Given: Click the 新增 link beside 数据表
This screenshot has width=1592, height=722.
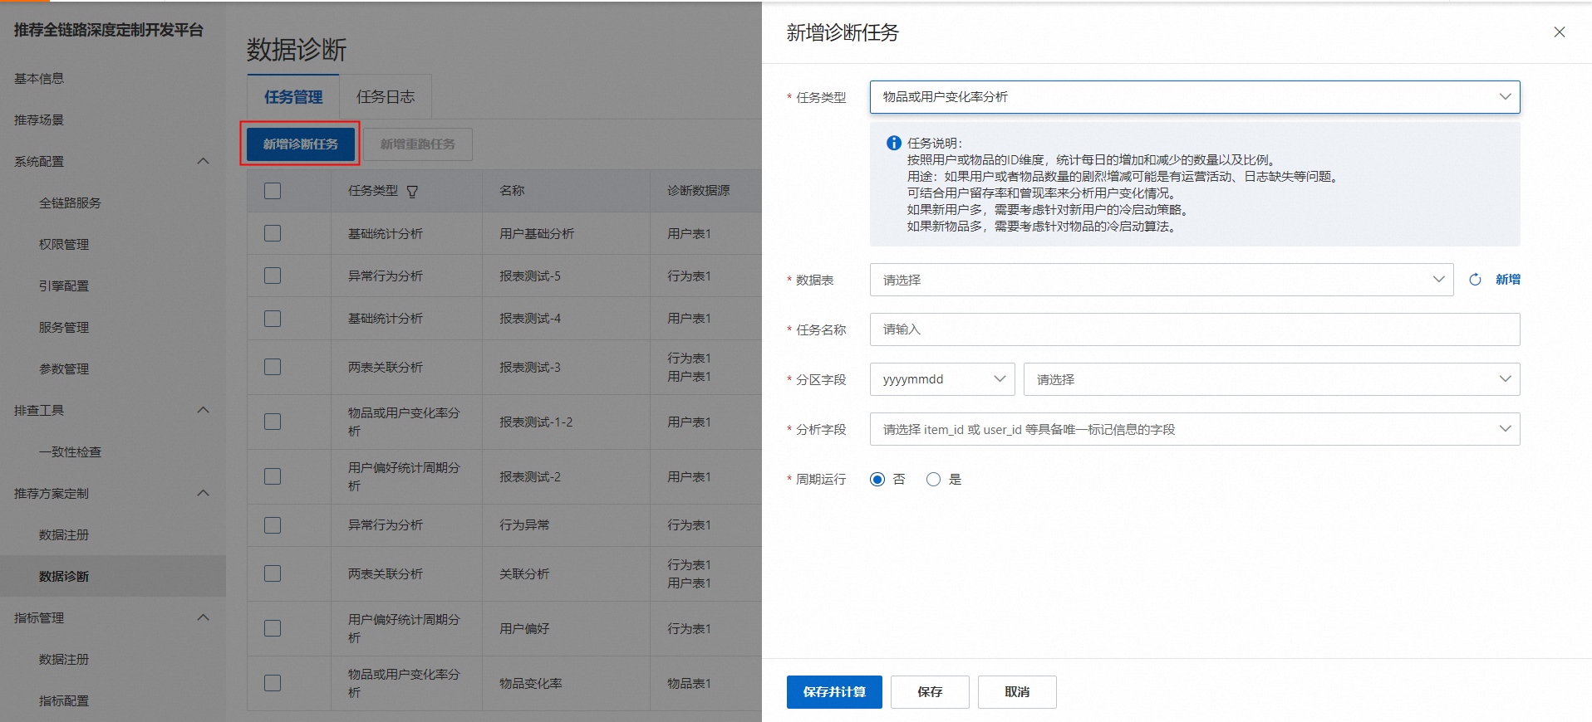Looking at the screenshot, I should (1508, 280).
